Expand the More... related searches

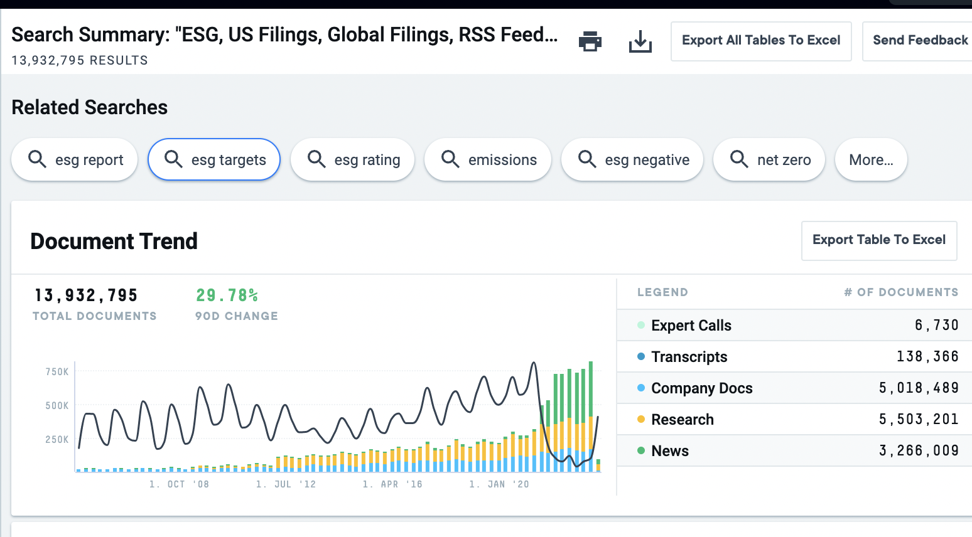870,160
